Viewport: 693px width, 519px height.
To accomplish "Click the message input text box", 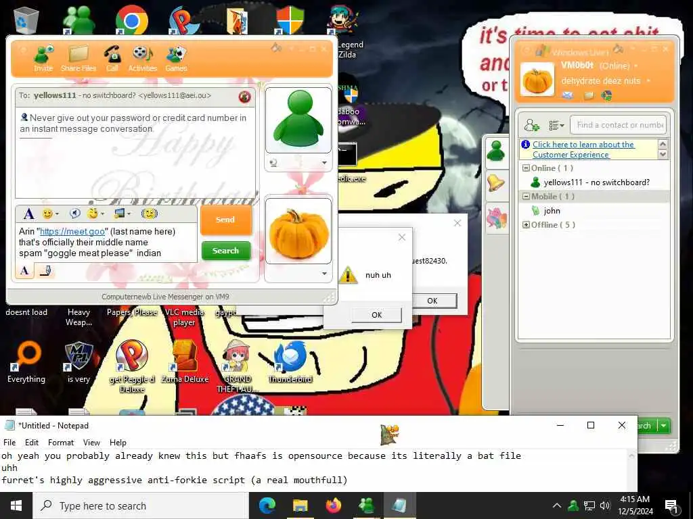I will (x=106, y=243).
